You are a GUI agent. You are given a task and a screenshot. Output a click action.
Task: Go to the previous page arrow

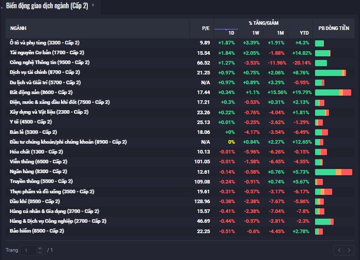[x=339, y=250]
